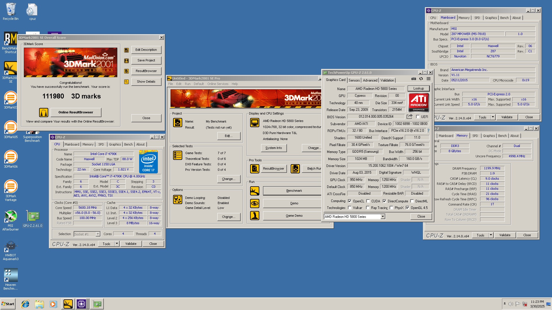This screenshot has width=552, height=310.
Task: Click Validate in CPU-Z CPU window
Action: pos(131,244)
